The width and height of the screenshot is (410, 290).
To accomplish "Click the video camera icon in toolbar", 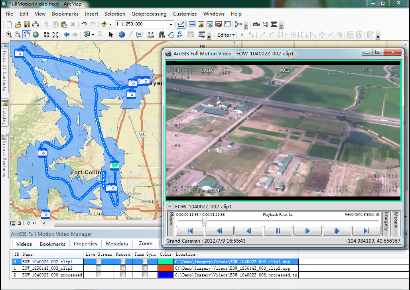I will click(x=256, y=24).
